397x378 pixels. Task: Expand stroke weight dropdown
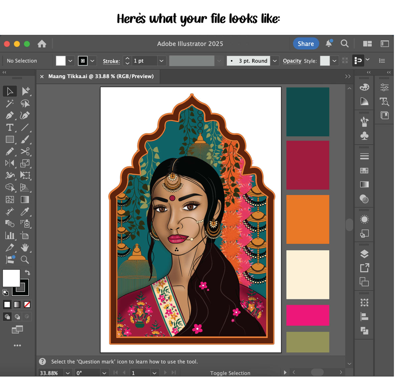coord(161,61)
